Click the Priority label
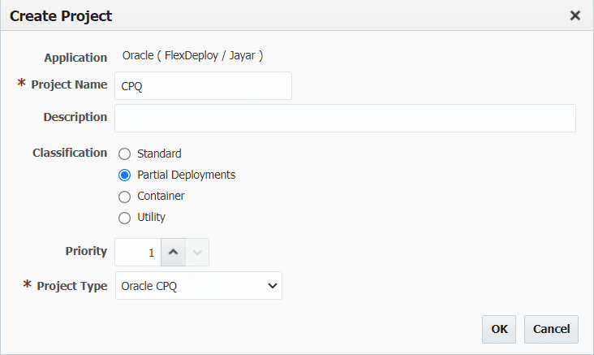Image resolution: width=594 pixels, height=355 pixels. (86, 251)
